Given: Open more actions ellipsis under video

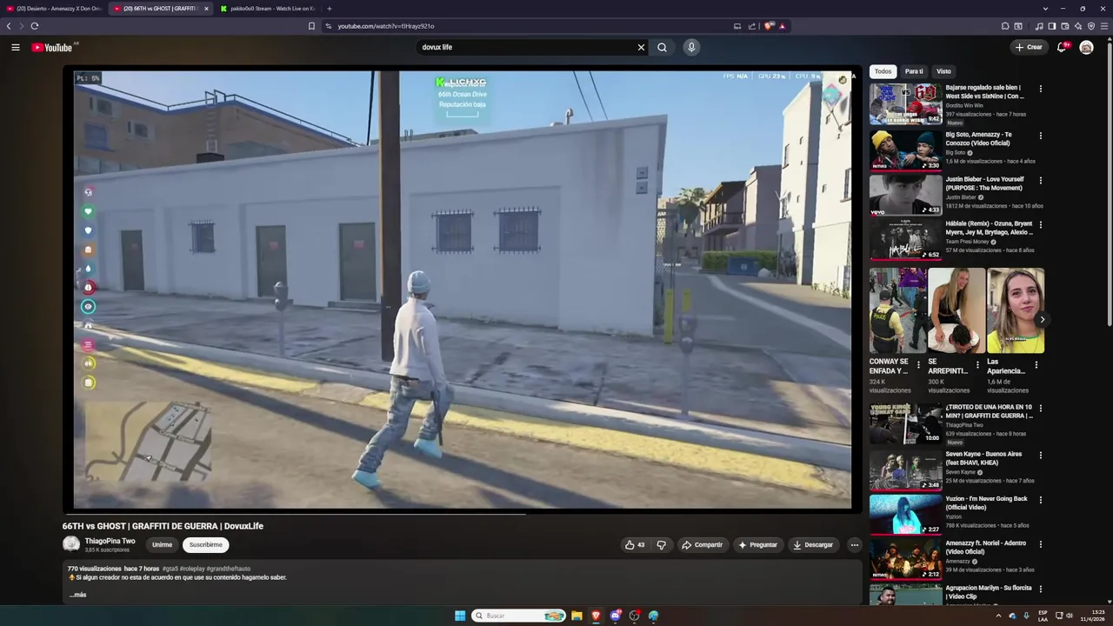Looking at the screenshot, I should (x=855, y=545).
